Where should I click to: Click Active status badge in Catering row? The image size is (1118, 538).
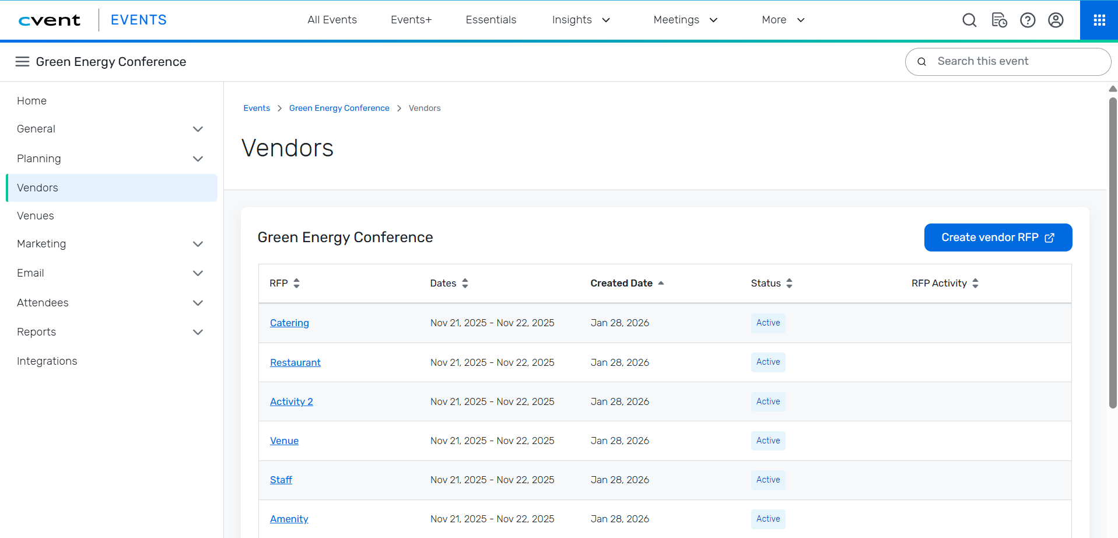pos(768,323)
